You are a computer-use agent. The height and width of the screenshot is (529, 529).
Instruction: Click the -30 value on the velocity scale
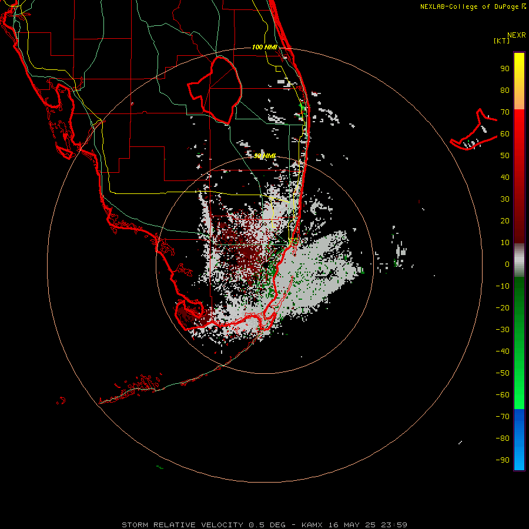pyautogui.click(x=503, y=330)
